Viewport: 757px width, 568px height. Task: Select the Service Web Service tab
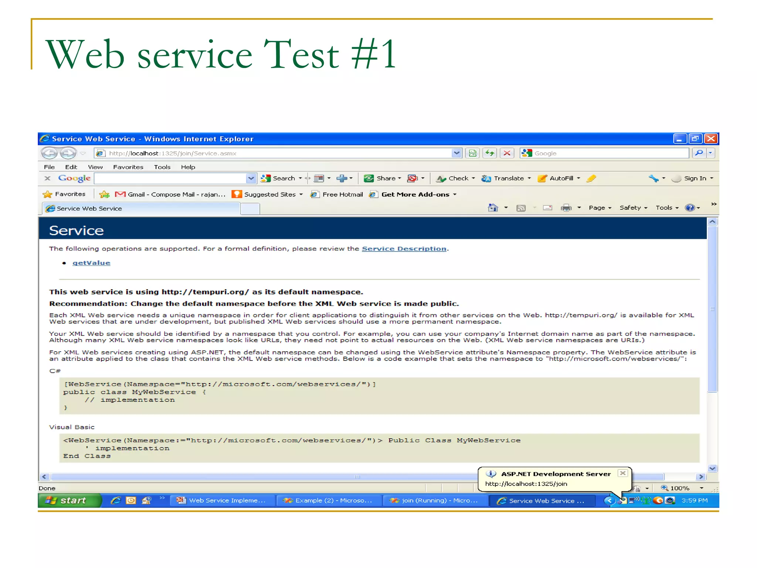tap(141, 209)
